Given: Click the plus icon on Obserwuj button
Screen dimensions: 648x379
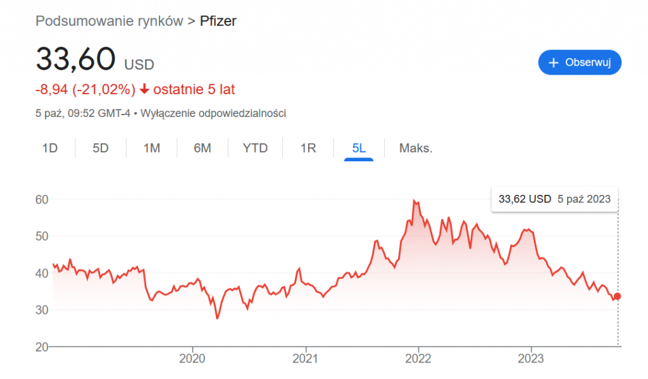Looking at the screenshot, I should click(x=554, y=63).
